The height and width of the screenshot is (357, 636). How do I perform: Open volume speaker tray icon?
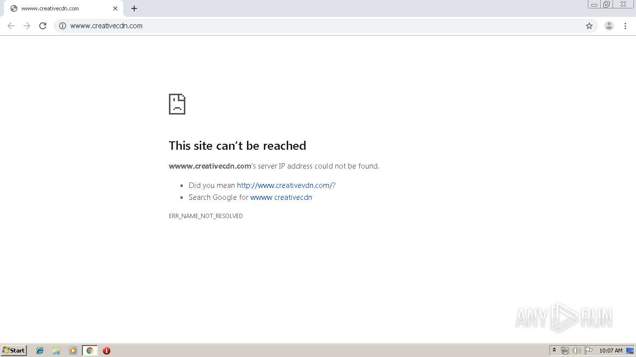click(x=577, y=351)
